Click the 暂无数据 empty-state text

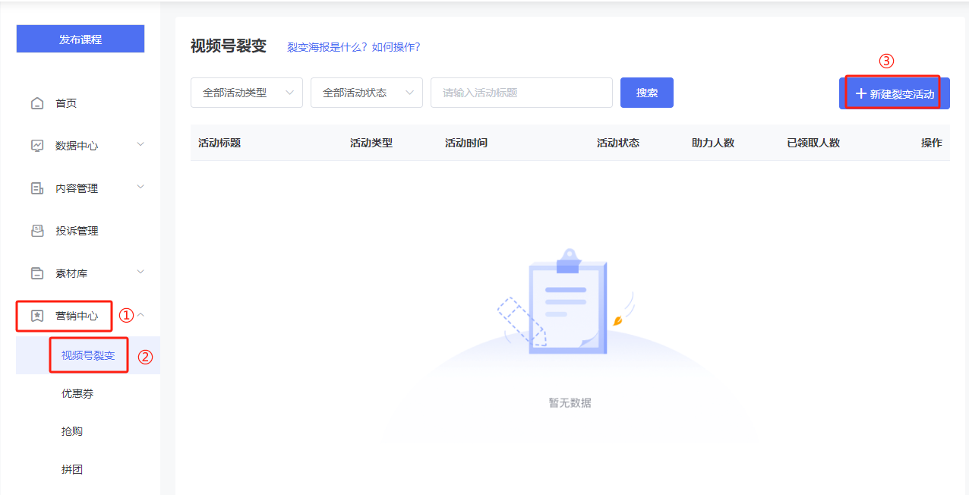tap(570, 403)
